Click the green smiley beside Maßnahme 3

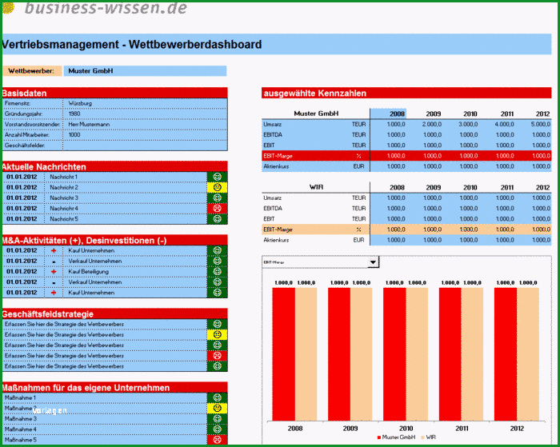[x=217, y=418]
